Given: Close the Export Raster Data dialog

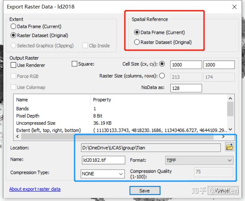Looking at the screenshot, I should (x=234, y=7).
